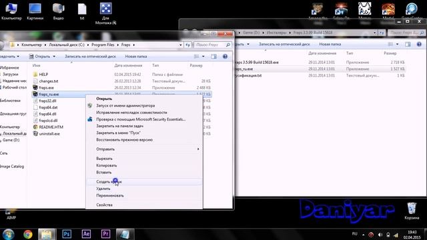Select Русификация.txt in the back window

click(x=248, y=75)
